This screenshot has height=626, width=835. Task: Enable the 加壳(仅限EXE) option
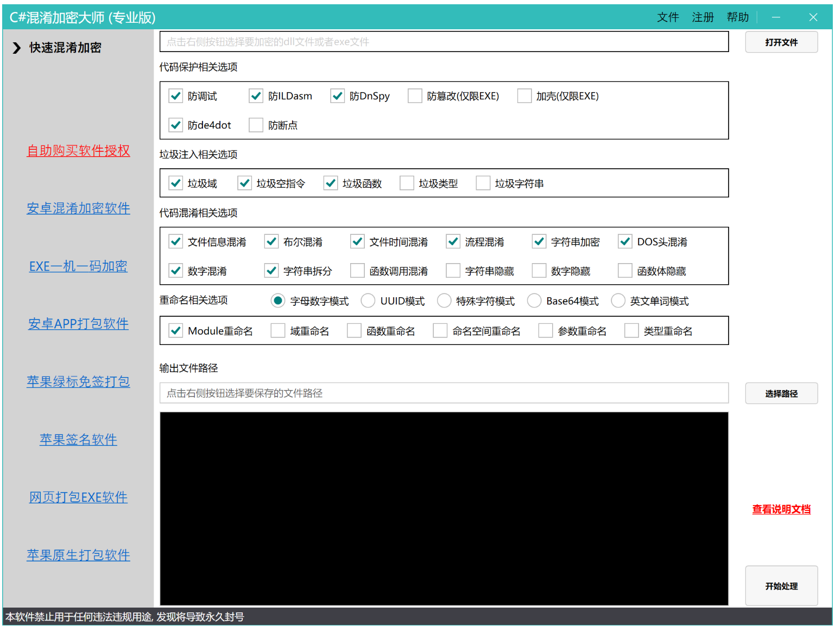point(524,95)
